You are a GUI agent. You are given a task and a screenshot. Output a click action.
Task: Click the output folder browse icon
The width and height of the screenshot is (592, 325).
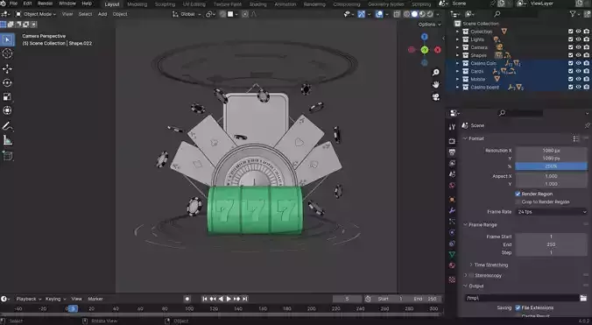click(x=583, y=298)
